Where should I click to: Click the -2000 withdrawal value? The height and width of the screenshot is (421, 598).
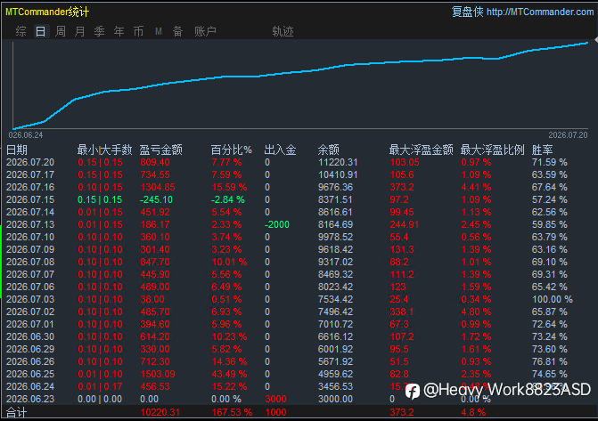[x=277, y=225]
